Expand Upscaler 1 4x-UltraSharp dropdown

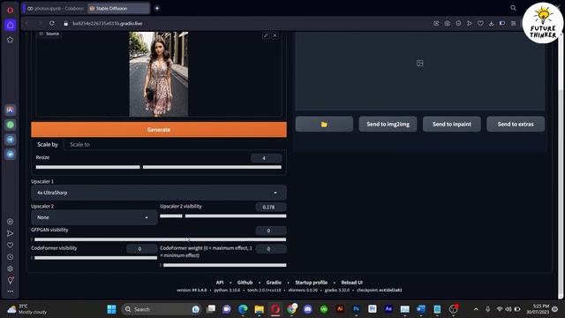[159, 193]
